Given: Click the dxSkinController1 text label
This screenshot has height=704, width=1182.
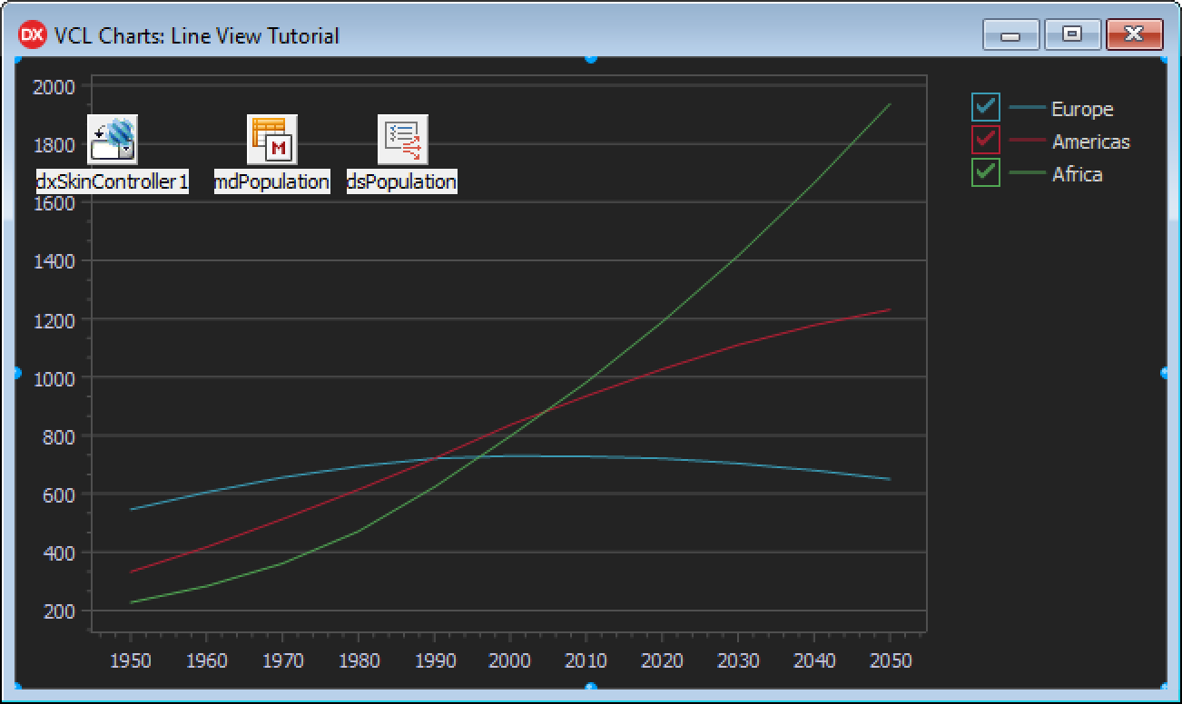Looking at the screenshot, I should tap(113, 181).
